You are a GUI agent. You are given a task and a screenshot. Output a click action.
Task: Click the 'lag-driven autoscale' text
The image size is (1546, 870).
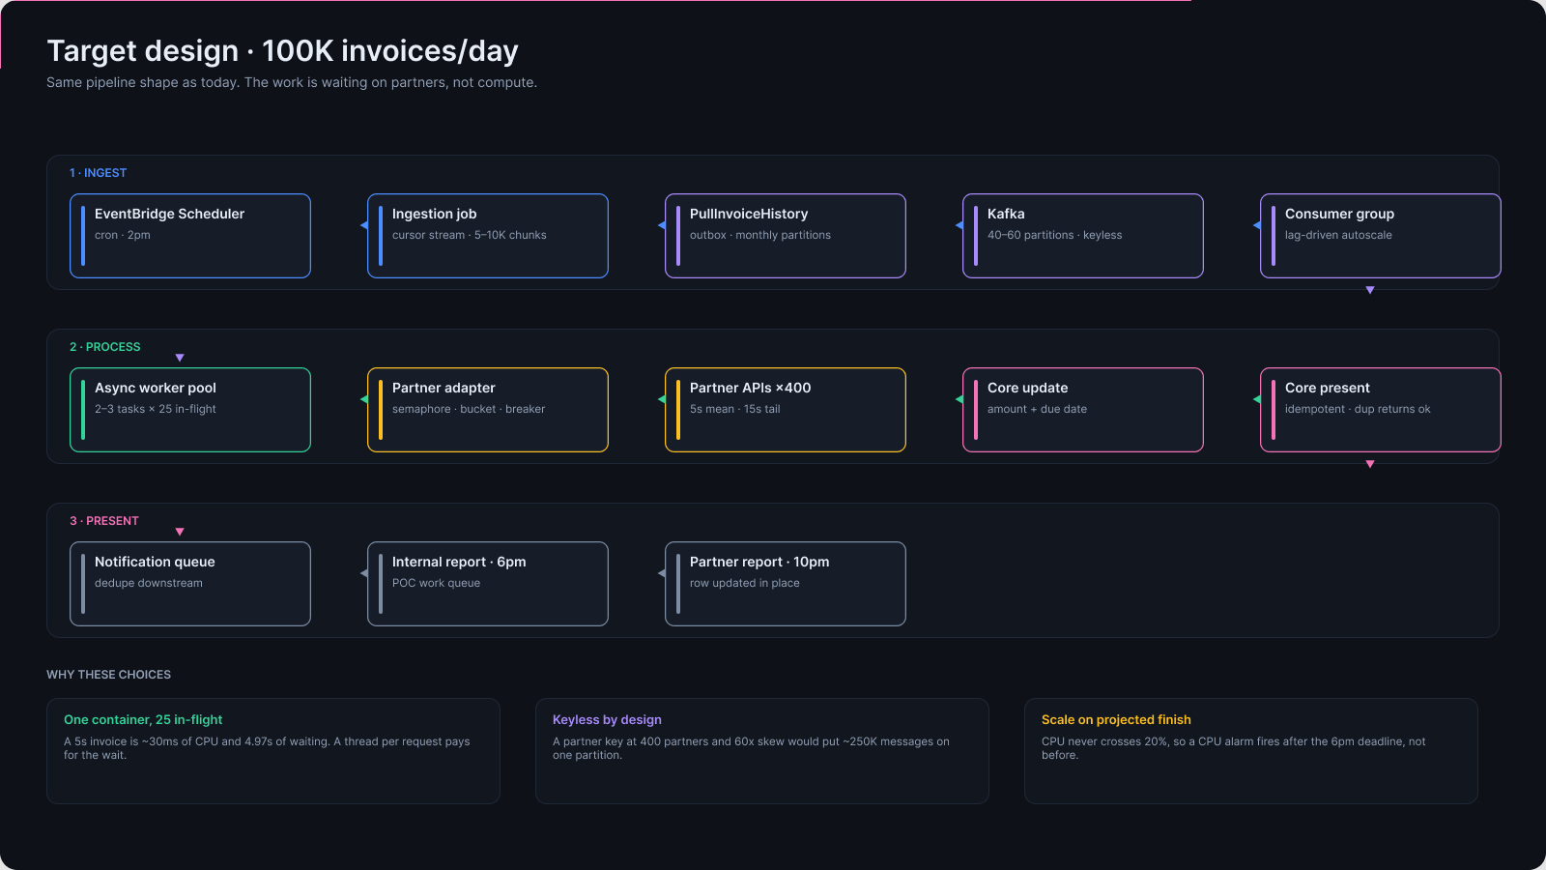(1338, 235)
